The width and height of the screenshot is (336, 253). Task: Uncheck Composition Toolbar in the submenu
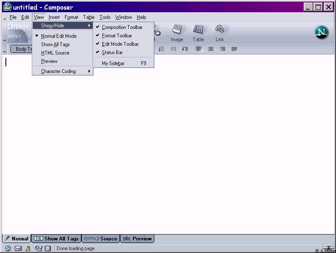tap(124, 27)
